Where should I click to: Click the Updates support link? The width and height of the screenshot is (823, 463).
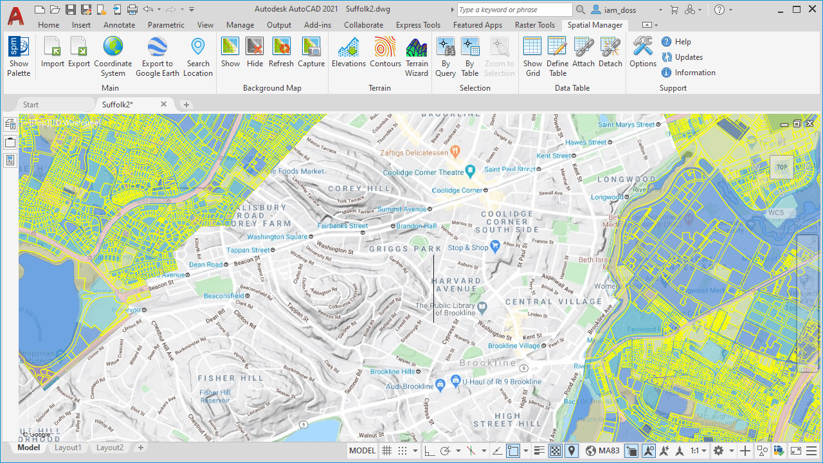pos(682,57)
